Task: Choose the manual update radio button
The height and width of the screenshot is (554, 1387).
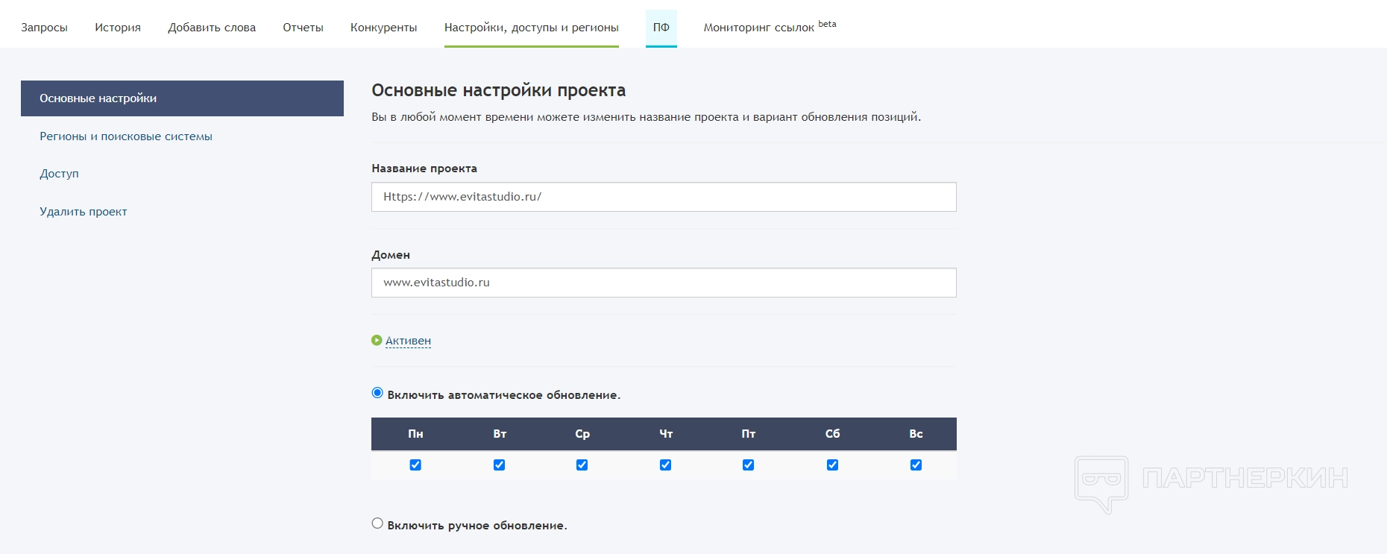Action: point(377,523)
